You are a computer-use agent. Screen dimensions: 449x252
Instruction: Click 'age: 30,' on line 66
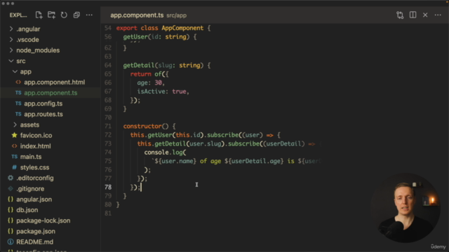(151, 83)
